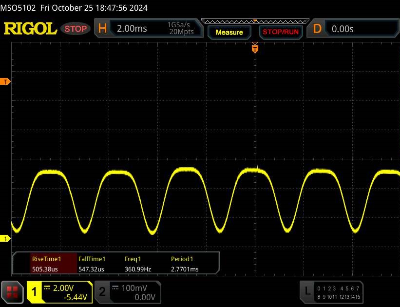
Task: Click the 505.38us rise time value
Action: (45, 269)
